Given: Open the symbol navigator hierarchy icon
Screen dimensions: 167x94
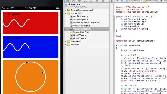Looking at the screenshot, I should [x=73, y=1].
